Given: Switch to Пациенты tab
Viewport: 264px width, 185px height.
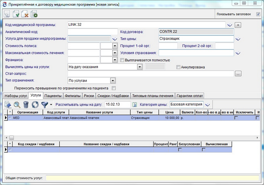Looking at the screenshot, I should (x=53, y=96).
